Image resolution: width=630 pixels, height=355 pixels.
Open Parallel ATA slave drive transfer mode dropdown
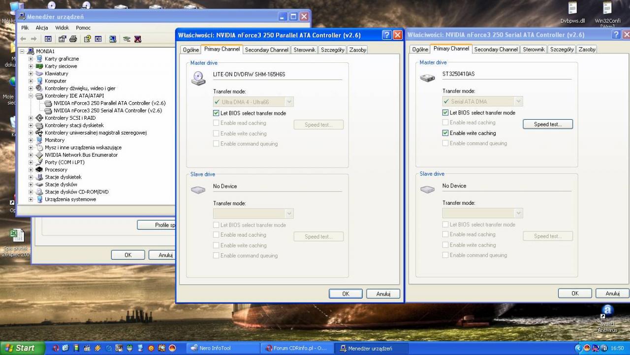(x=289, y=214)
